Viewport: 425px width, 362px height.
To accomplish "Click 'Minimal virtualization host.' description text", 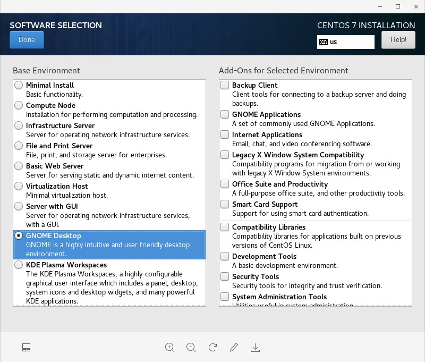I will pos(67,196).
